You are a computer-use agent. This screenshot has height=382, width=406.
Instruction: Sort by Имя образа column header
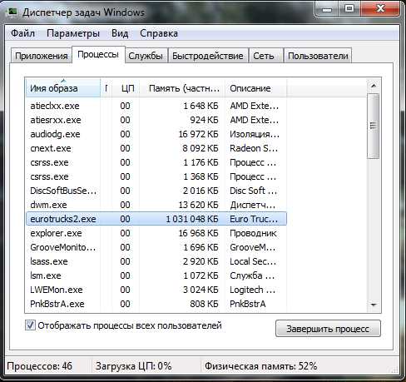tap(62, 88)
